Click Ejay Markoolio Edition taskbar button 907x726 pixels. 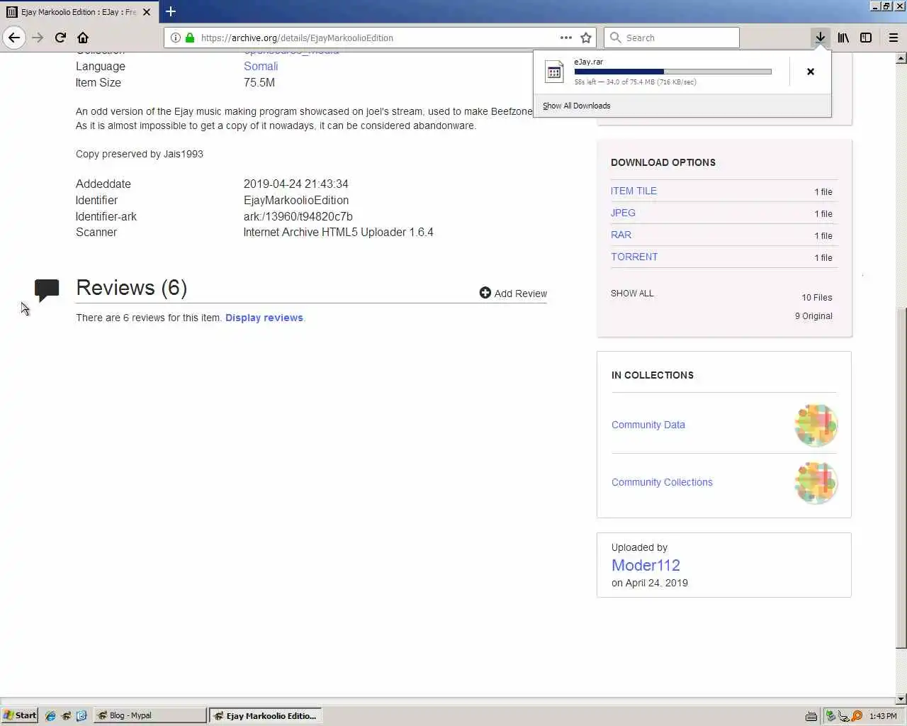(266, 716)
